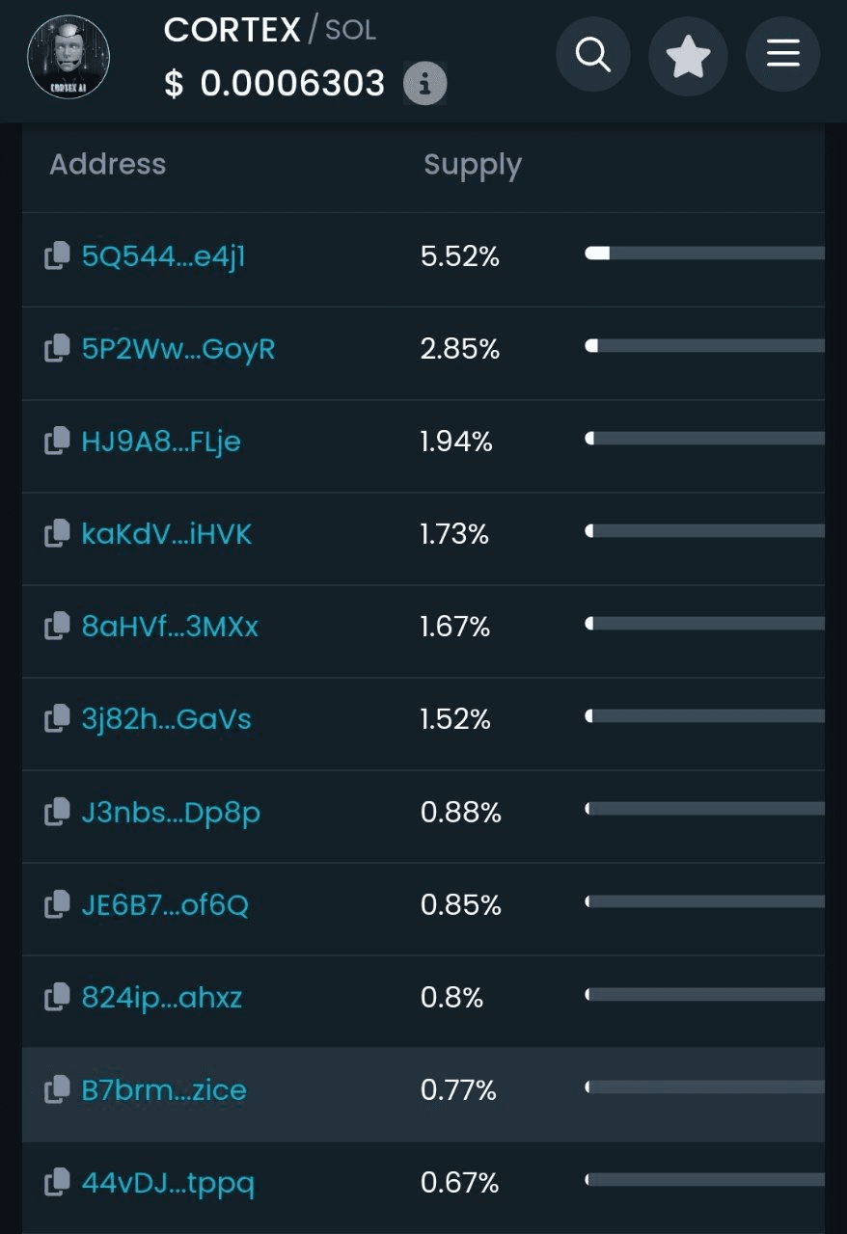This screenshot has width=847, height=1234.
Task: Open the search magnifier icon
Action: [x=593, y=54]
